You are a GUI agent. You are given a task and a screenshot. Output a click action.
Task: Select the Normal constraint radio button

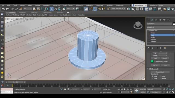(160, 78)
